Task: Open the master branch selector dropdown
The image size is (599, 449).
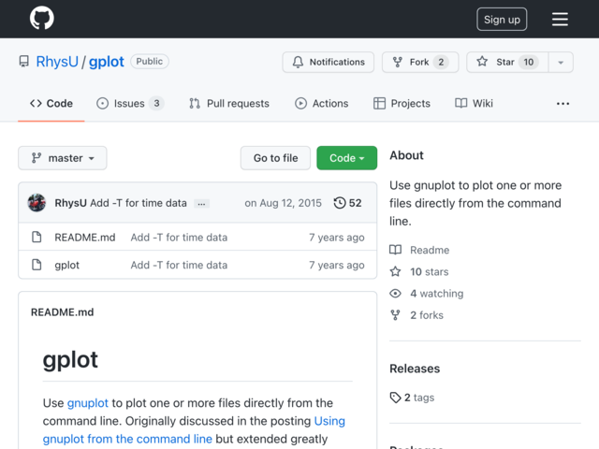Action: (x=63, y=158)
